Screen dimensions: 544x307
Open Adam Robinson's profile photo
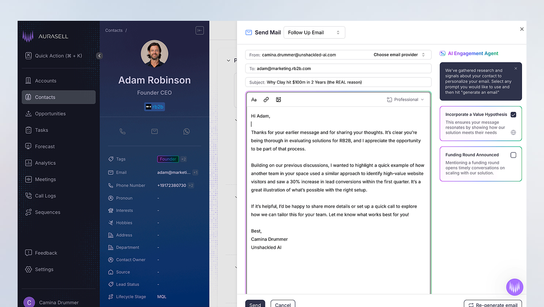[x=154, y=54]
